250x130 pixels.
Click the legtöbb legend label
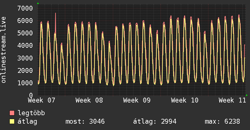coord(31,113)
